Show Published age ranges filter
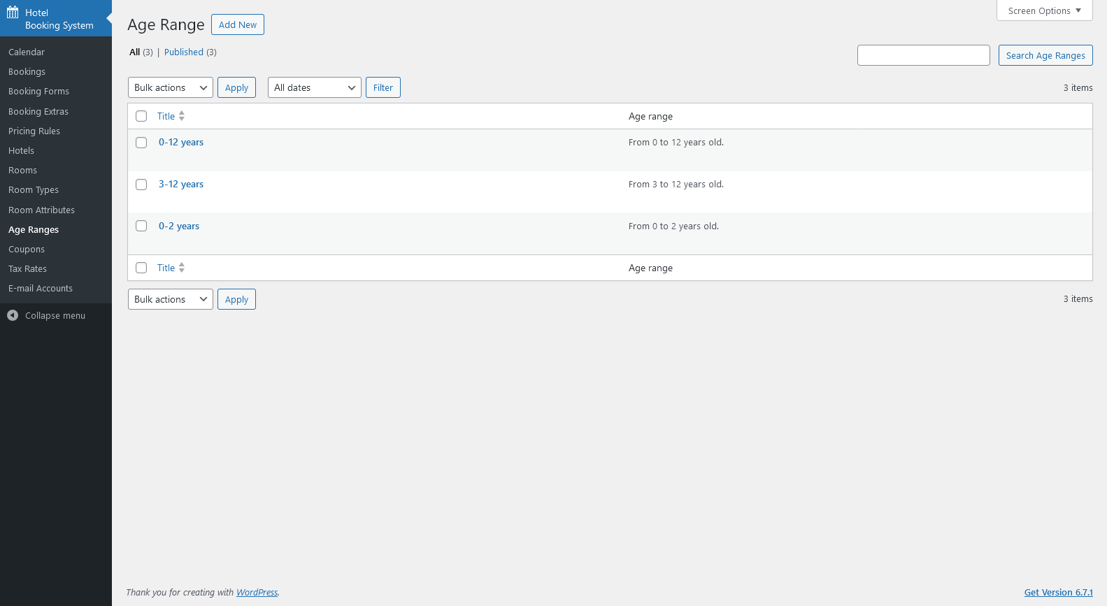Screen dimensions: 1107x606 184,52
